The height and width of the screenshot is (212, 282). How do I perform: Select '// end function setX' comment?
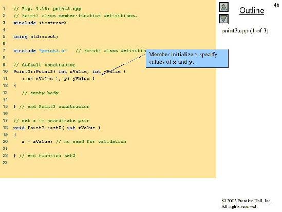(x=47, y=155)
